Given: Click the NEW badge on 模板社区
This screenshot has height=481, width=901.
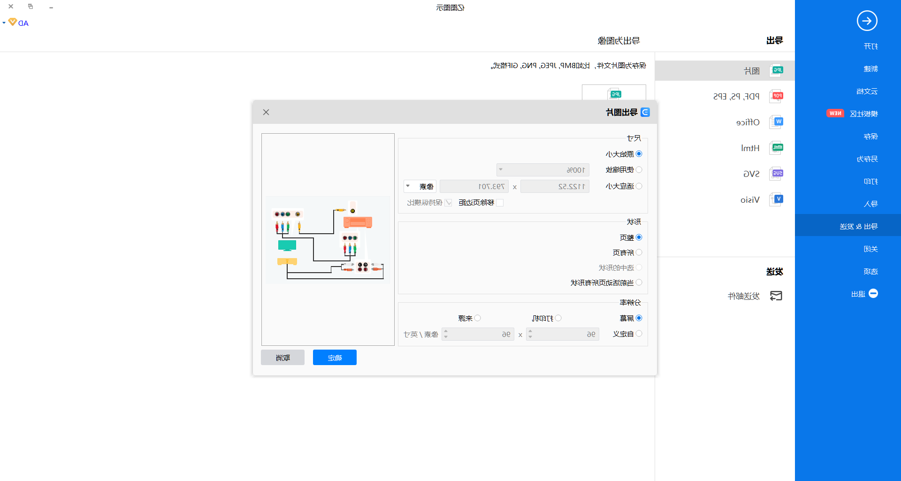Looking at the screenshot, I should click(x=835, y=113).
